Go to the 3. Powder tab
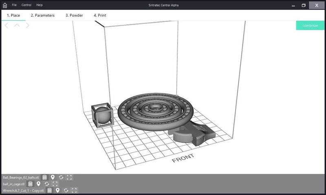 (x=74, y=15)
